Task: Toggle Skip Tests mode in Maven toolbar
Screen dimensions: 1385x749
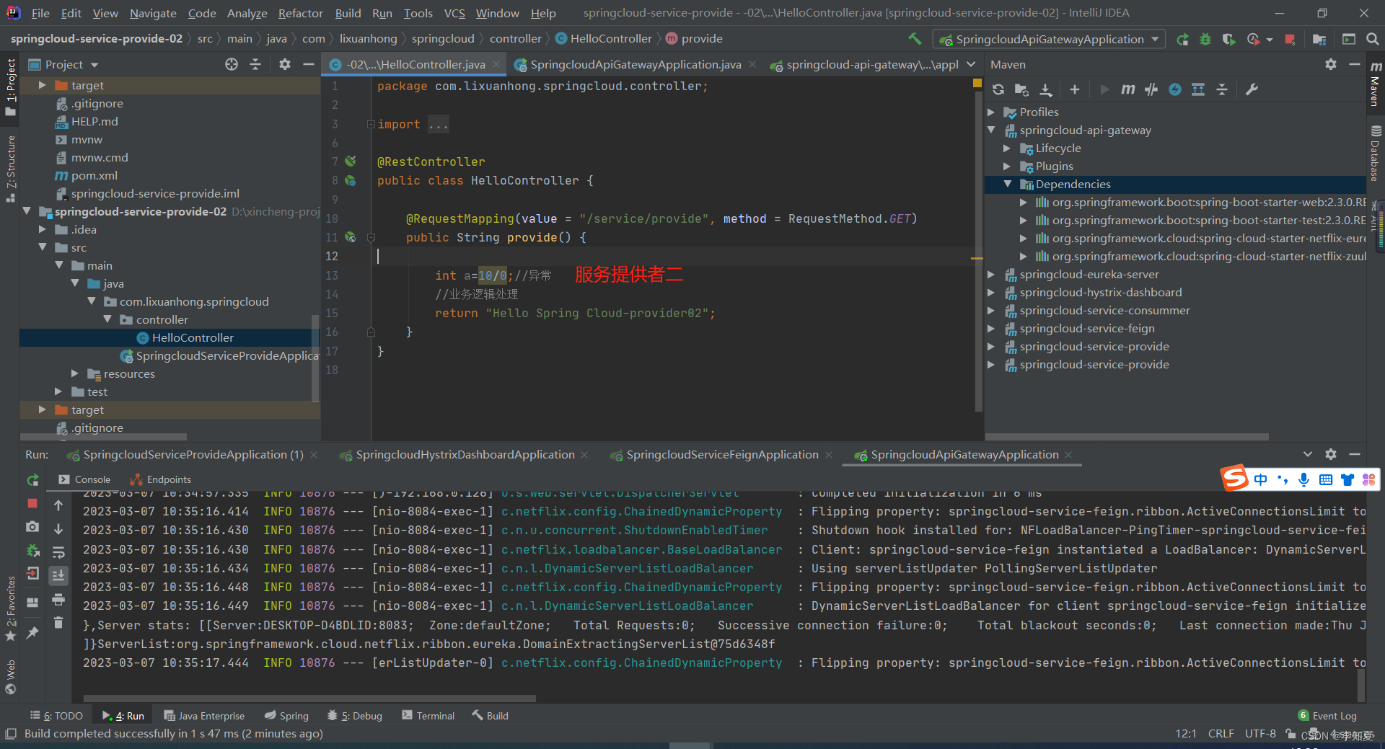Action: pyautogui.click(x=1175, y=89)
